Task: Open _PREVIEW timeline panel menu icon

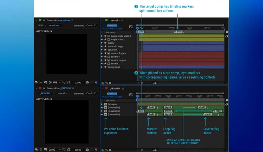Action: (123, 88)
